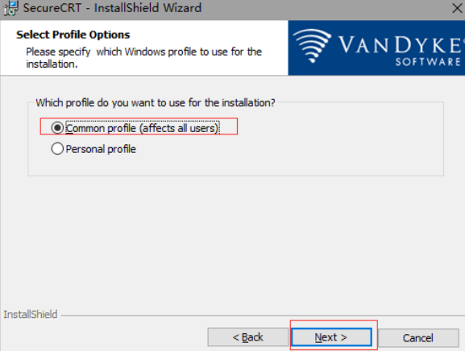Image resolution: width=465 pixels, height=351 pixels.
Task: Cancel the SecureCRT installation
Action: [x=418, y=337]
